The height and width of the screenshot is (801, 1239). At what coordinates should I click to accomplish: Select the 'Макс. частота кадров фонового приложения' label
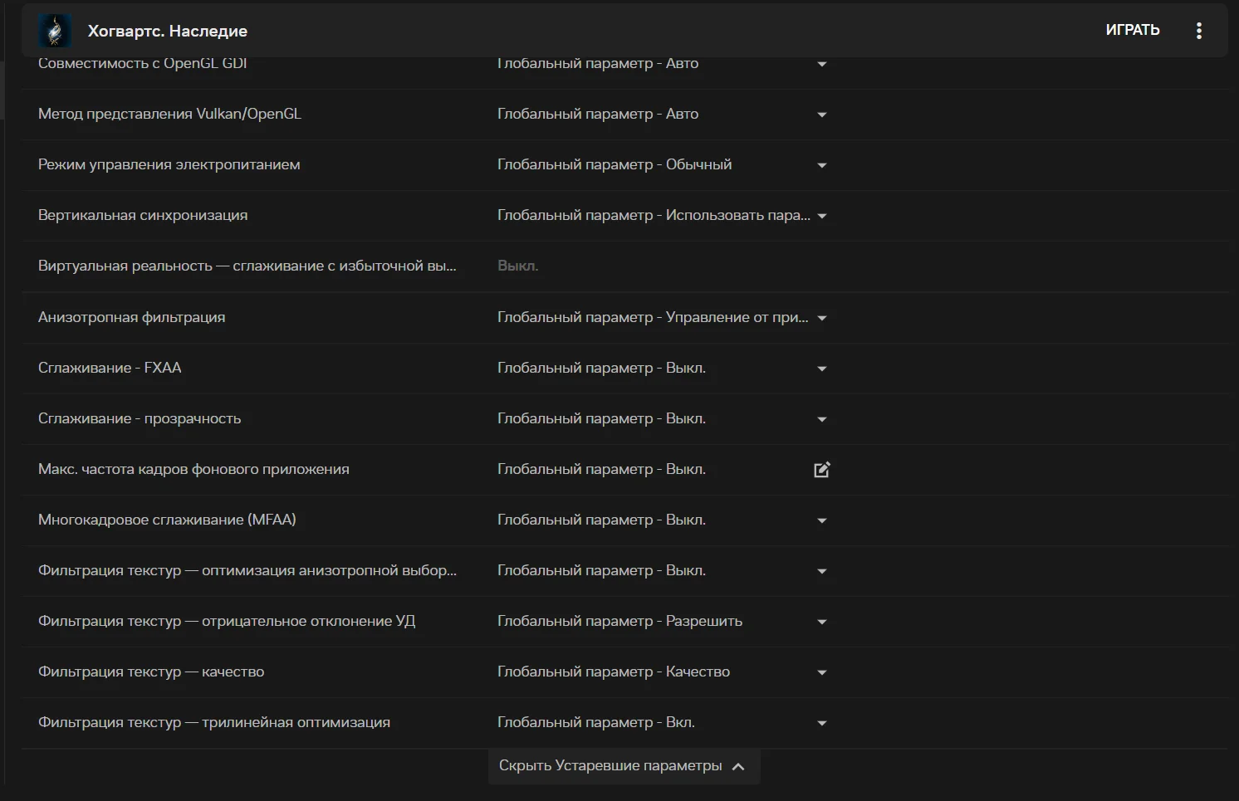tap(193, 470)
